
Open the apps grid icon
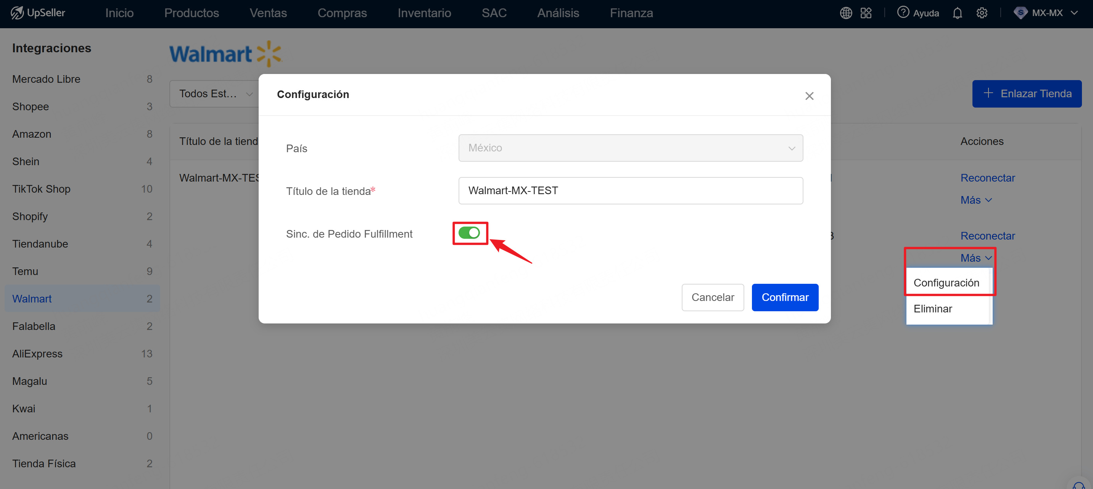[x=866, y=13]
